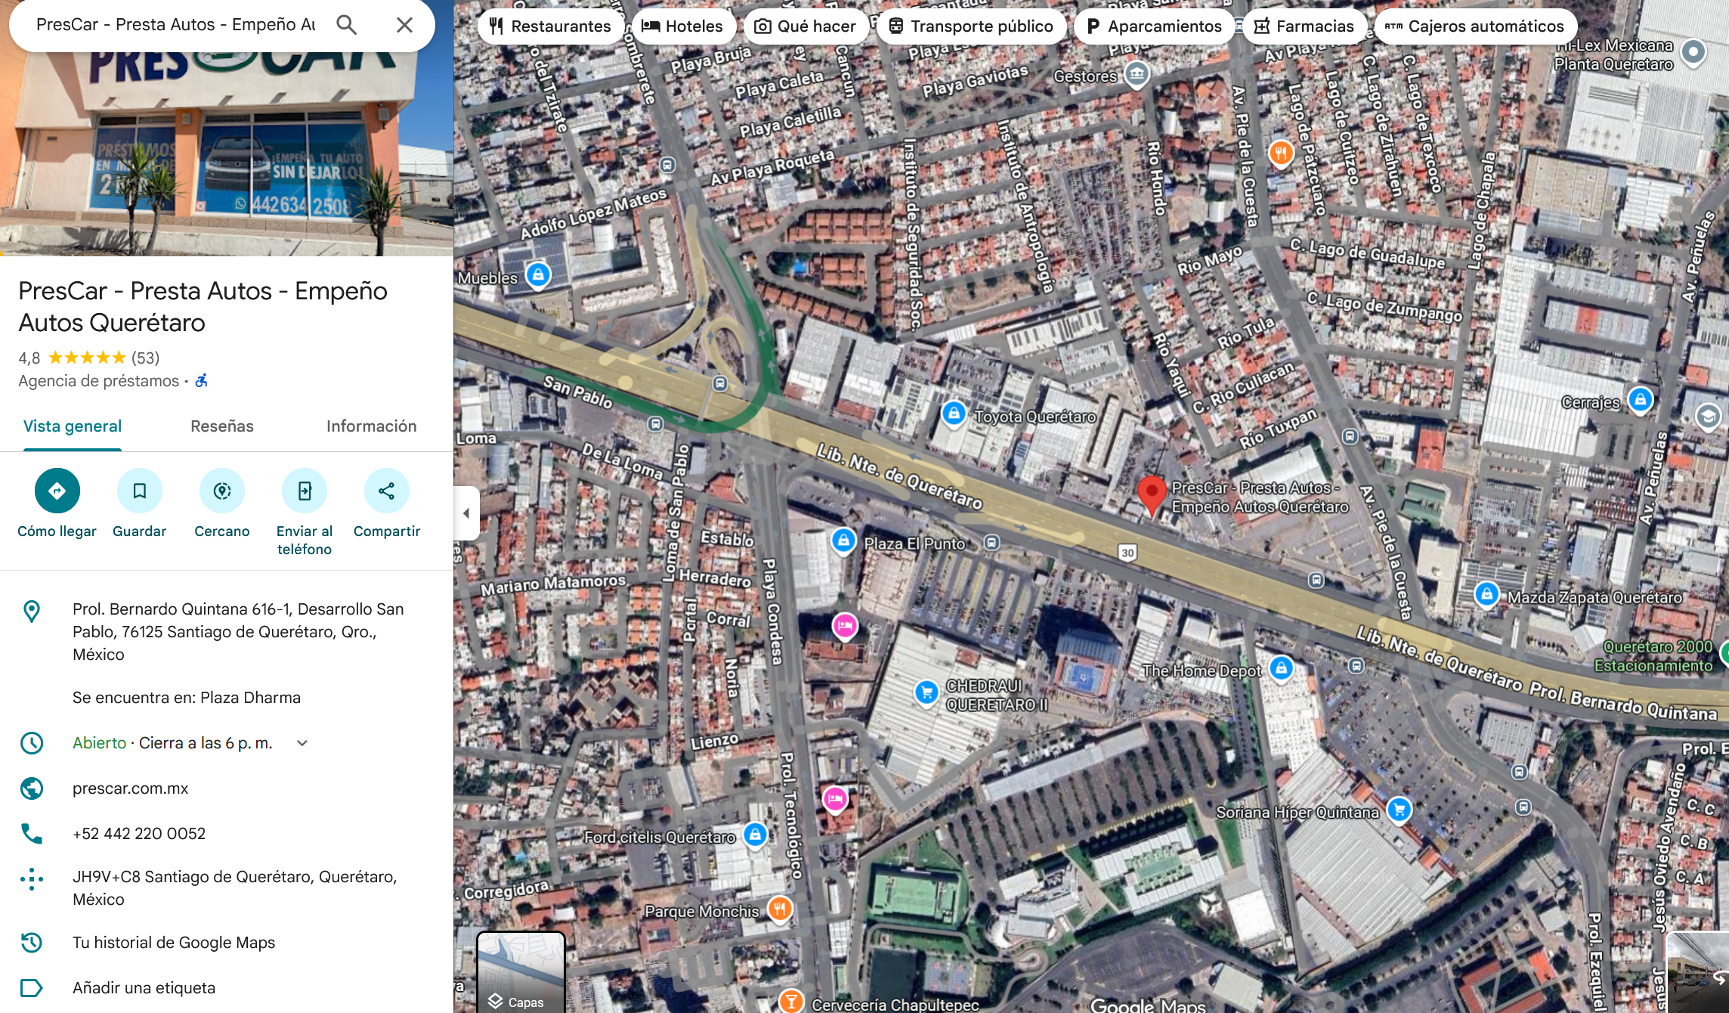Open the CHEDRAUI QUERETARO II shopping marker
This screenshot has width=1729, height=1013.
(x=926, y=692)
